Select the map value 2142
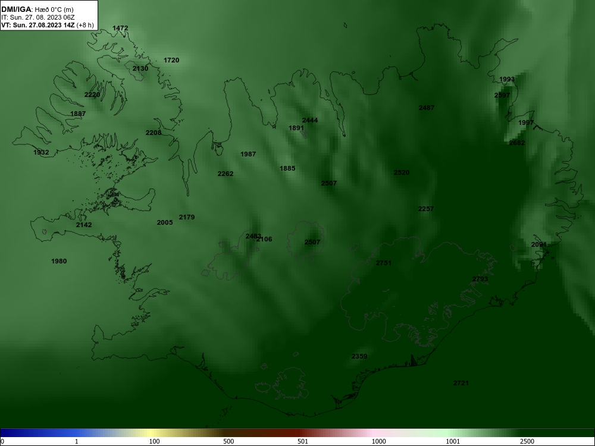The image size is (595, 446). tap(84, 225)
